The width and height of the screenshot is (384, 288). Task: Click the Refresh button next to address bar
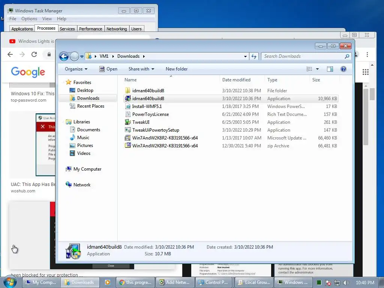pos(254,56)
